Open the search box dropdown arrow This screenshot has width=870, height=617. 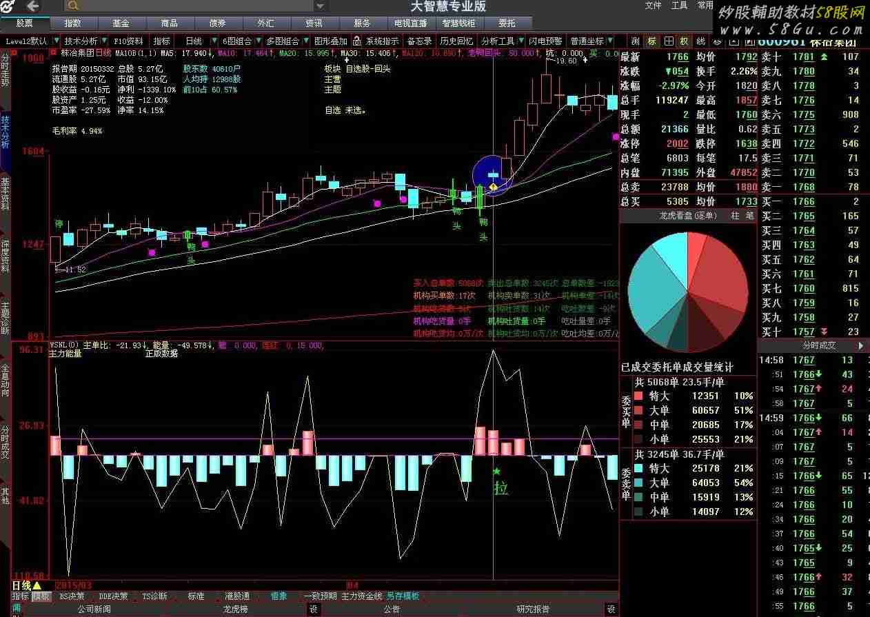coord(320,6)
